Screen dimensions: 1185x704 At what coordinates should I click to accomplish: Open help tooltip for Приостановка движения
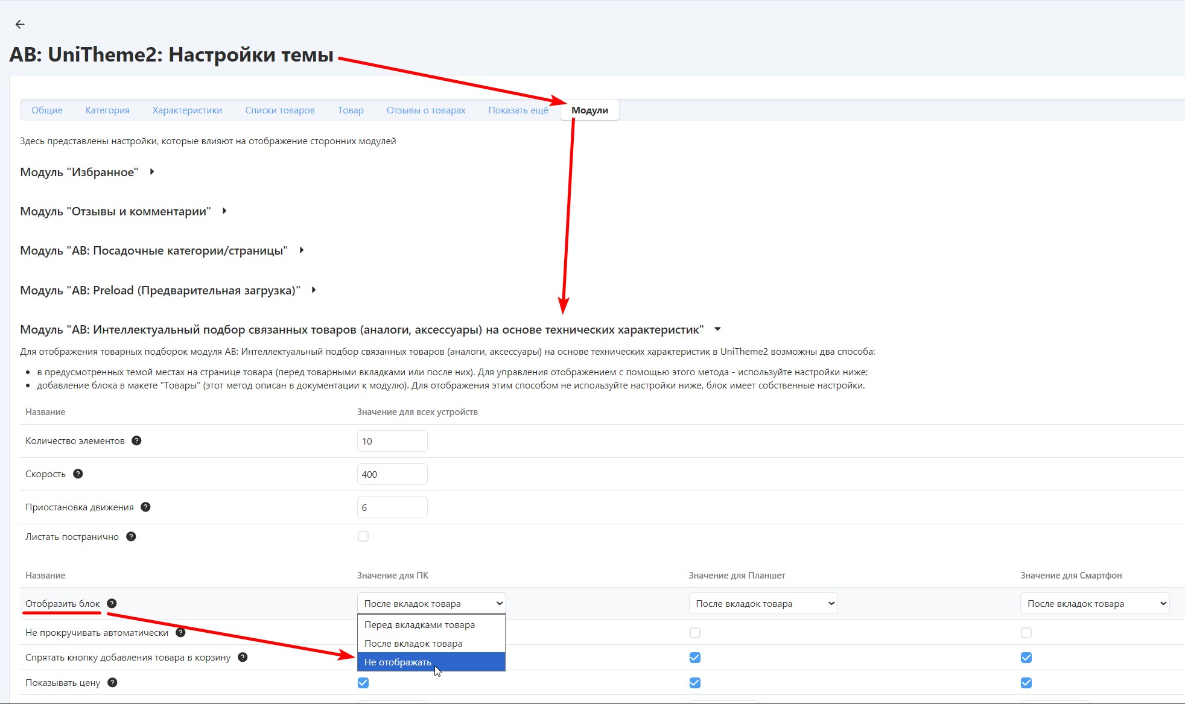tap(145, 507)
